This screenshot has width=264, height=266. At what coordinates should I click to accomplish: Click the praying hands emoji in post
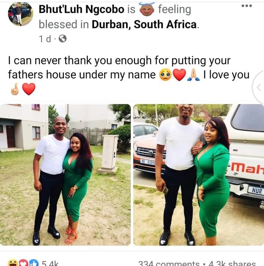tap(194, 75)
